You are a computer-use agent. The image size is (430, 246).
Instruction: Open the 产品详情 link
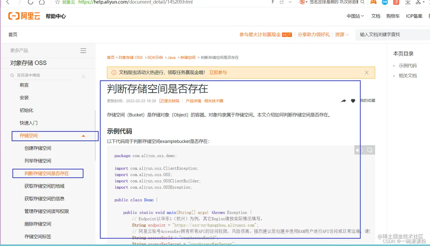[193, 101]
